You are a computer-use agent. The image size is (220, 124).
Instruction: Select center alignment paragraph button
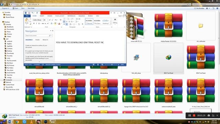pyautogui.click(x=67, y=21)
